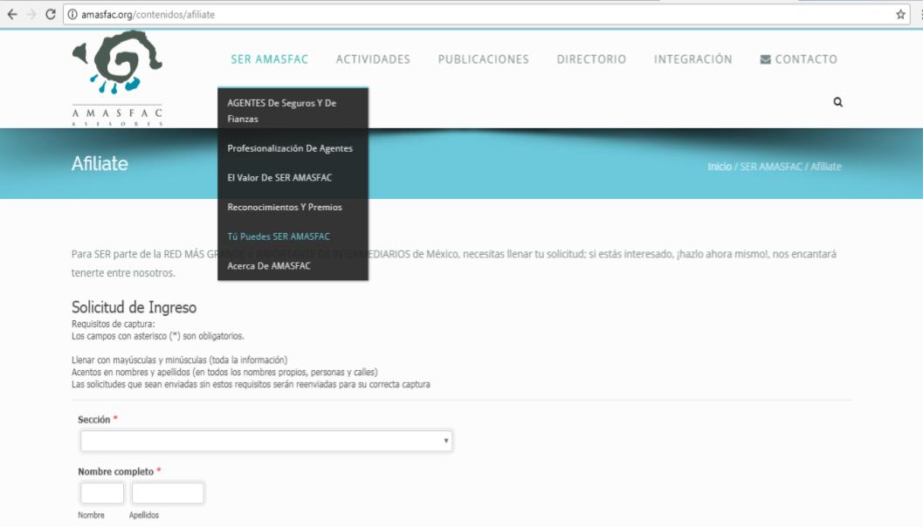Click the Afiliate page heading
The width and height of the screenshot is (923, 527).
pos(100,163)
